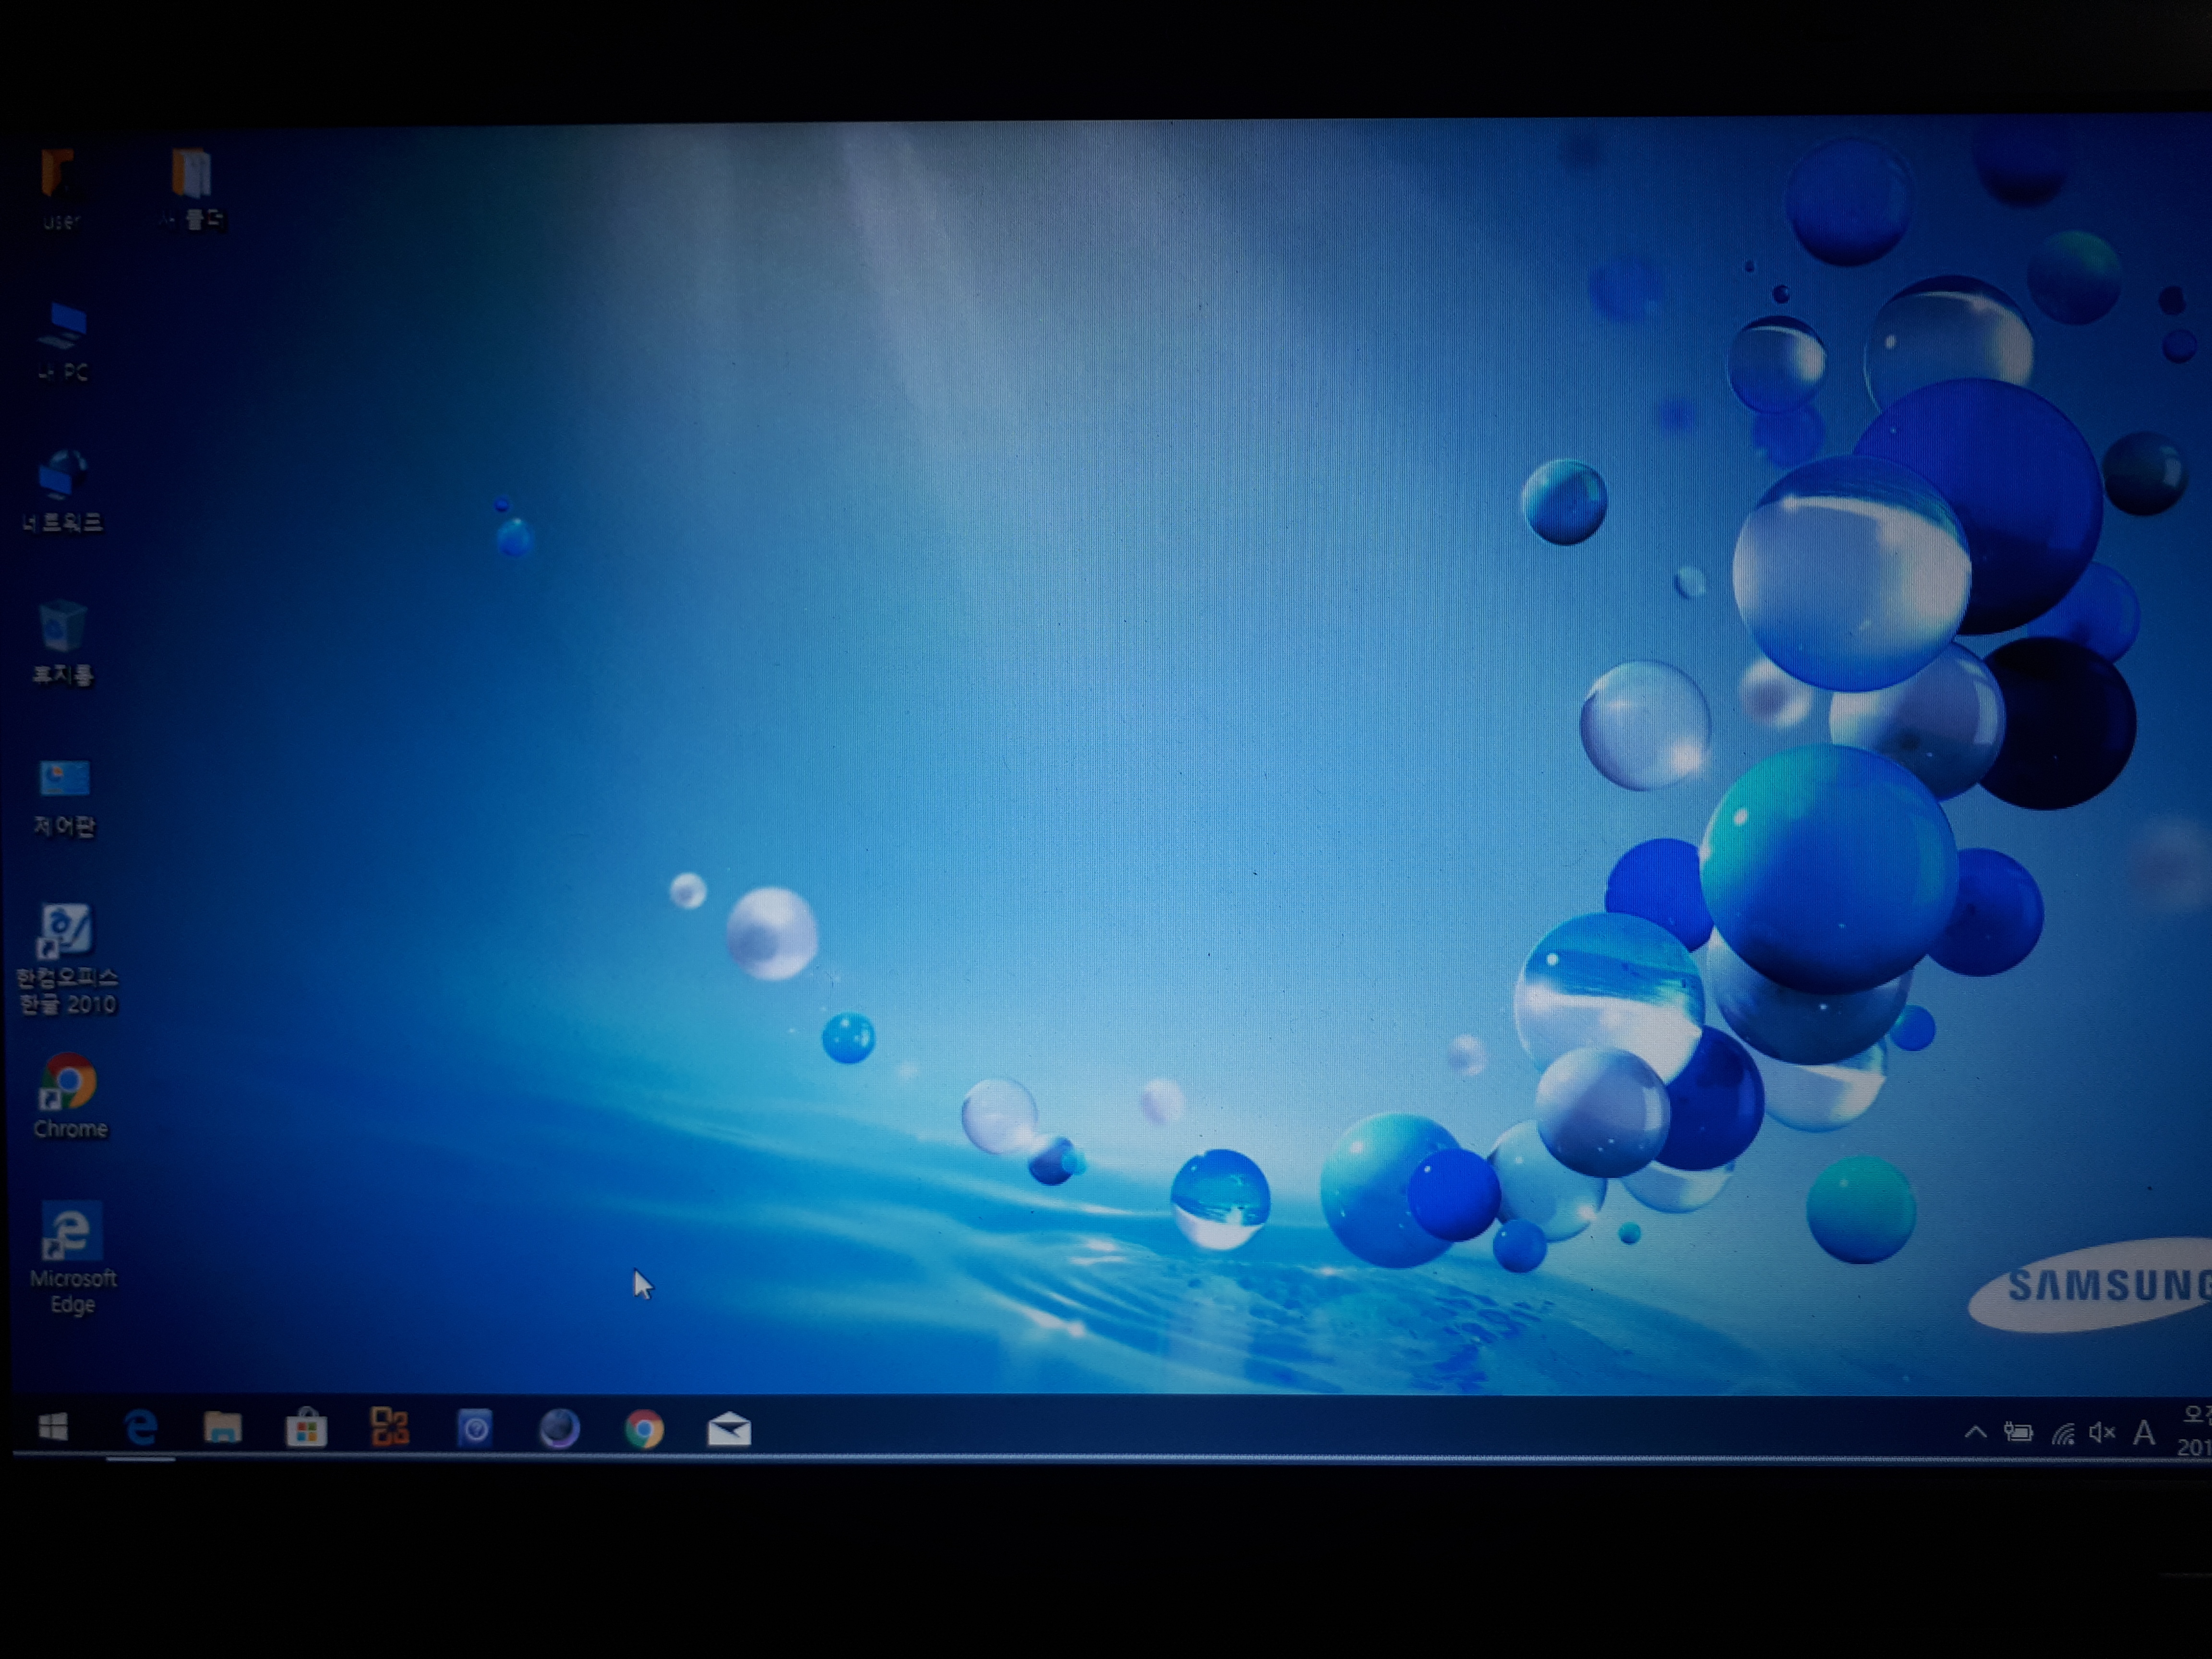Select the Microsoft Edge desktop shortcut

tap(70, 1232)
